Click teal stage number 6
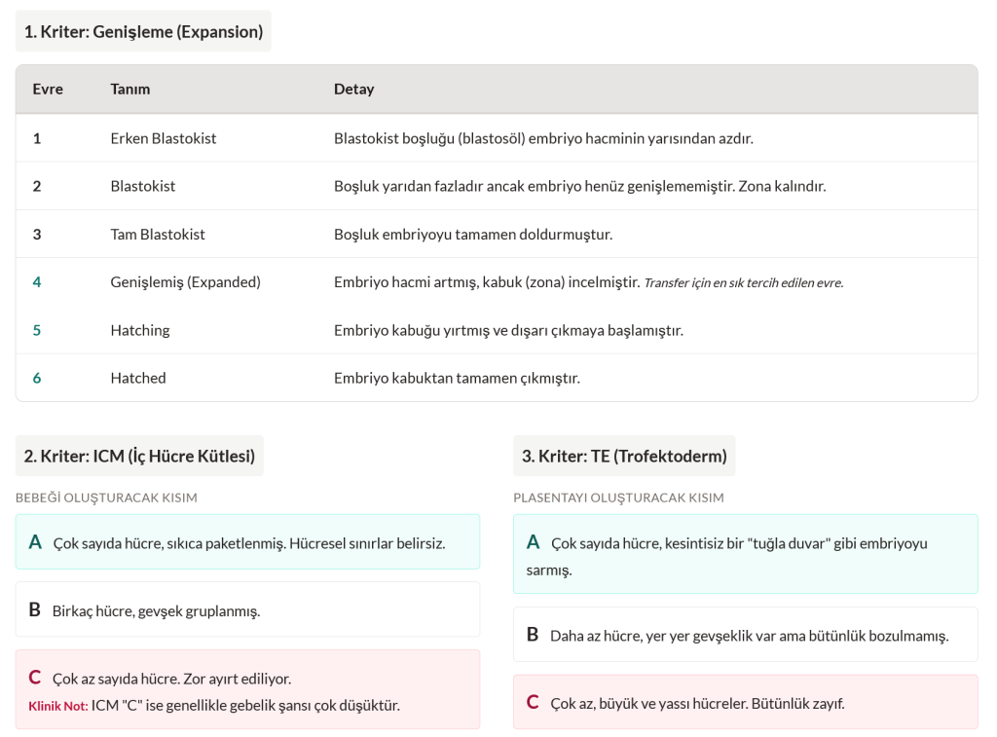Screen dimensions: 997x737 pos(37,378)
